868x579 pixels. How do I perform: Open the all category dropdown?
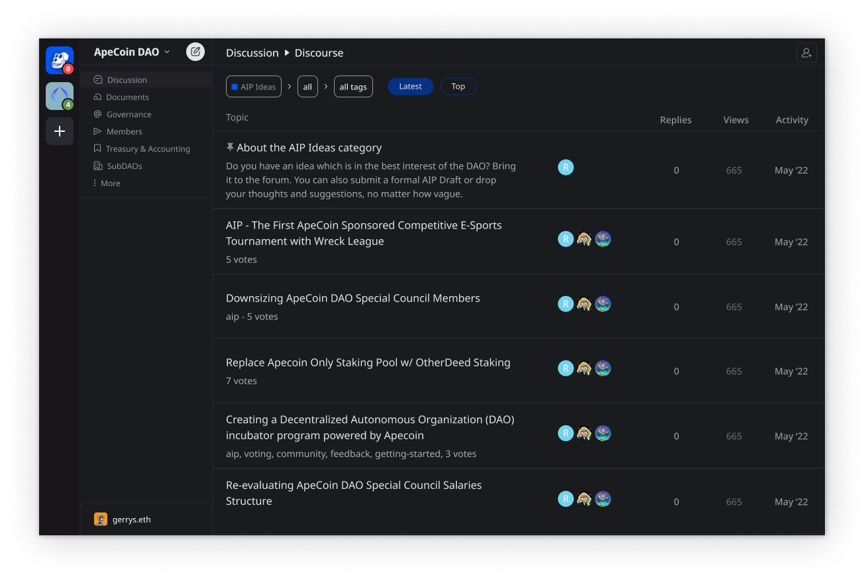(307, 86)
